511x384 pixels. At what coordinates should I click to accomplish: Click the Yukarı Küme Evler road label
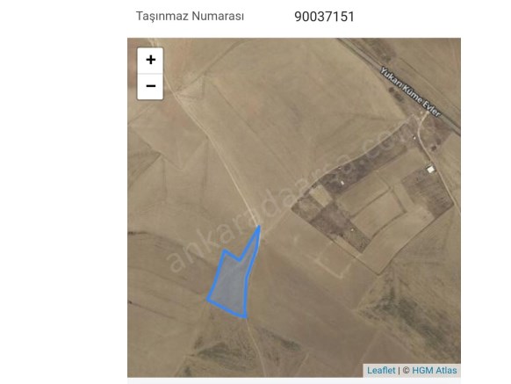pos(411,91)
